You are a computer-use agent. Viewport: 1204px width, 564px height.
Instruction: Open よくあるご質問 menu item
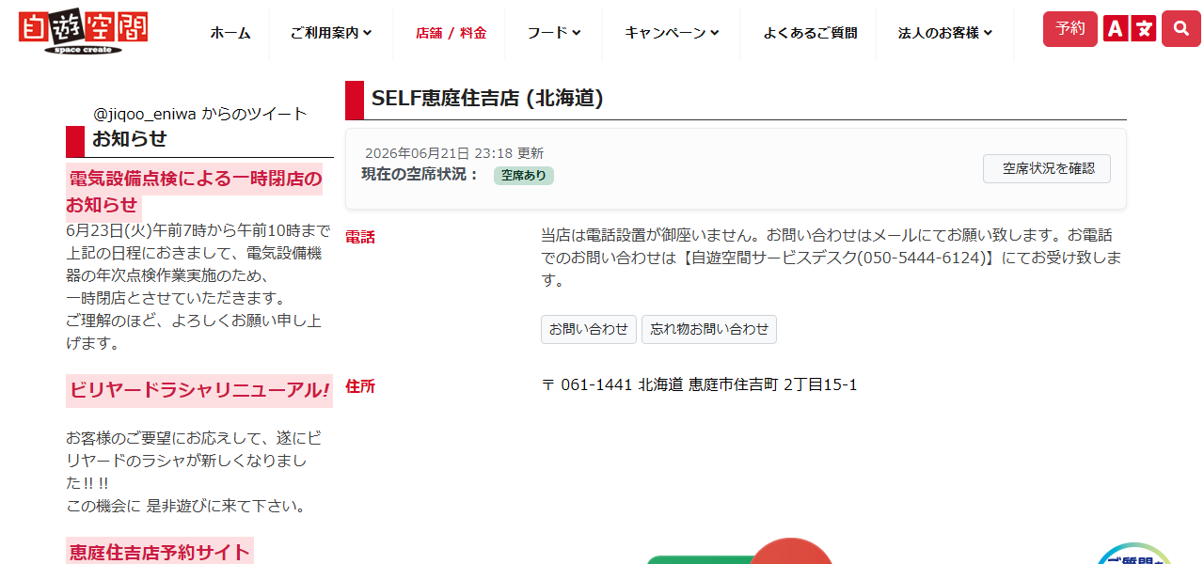click(x=810, y=33)
